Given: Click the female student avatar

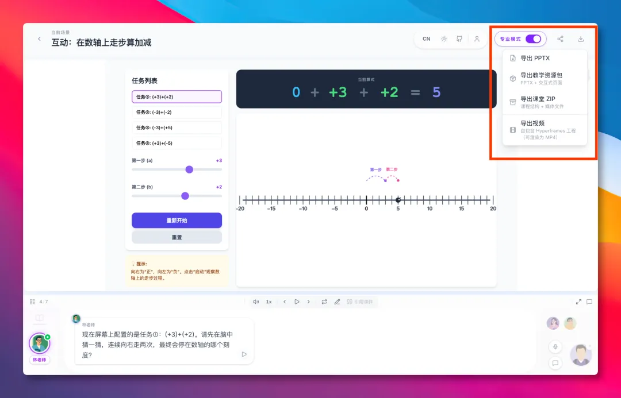Looking at the screenshot, I should (553, 323).
